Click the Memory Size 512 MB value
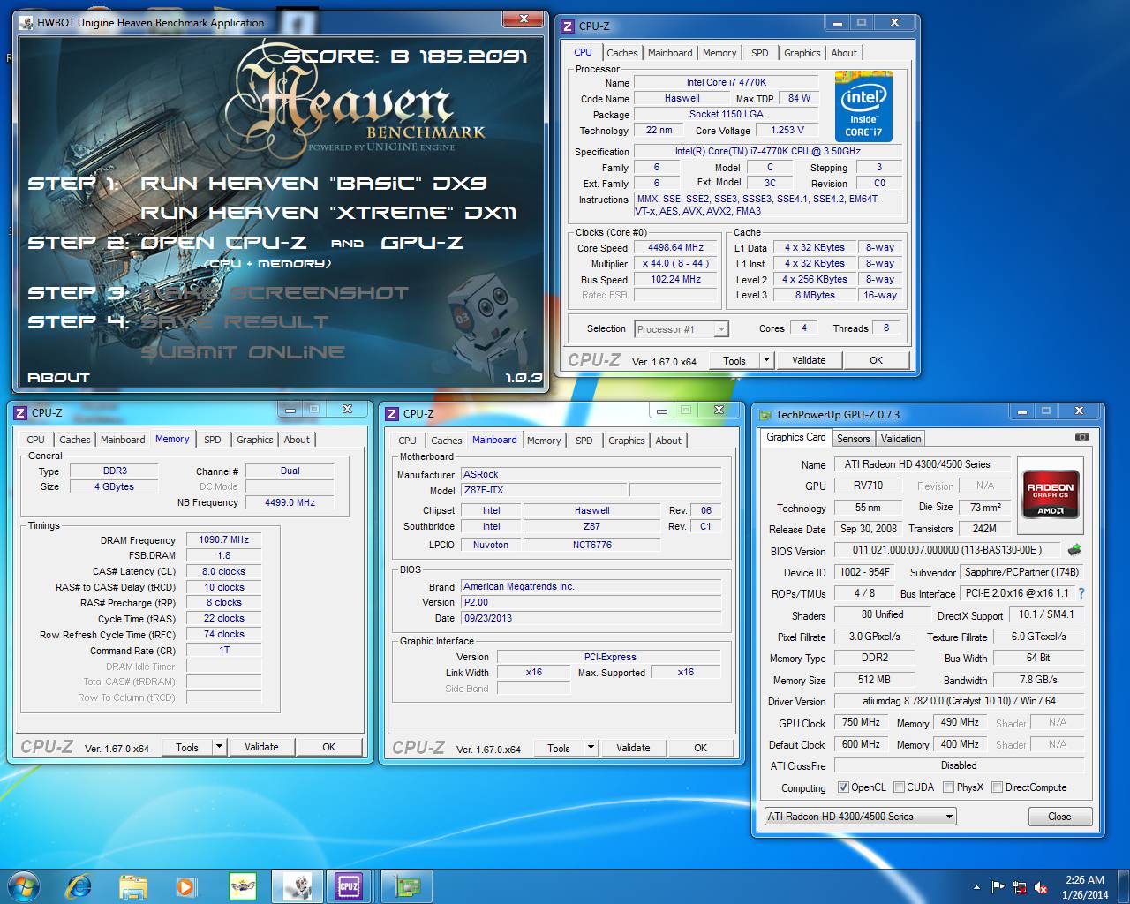Viewport: 1130px width, 904px height. [x=874, y=680]
